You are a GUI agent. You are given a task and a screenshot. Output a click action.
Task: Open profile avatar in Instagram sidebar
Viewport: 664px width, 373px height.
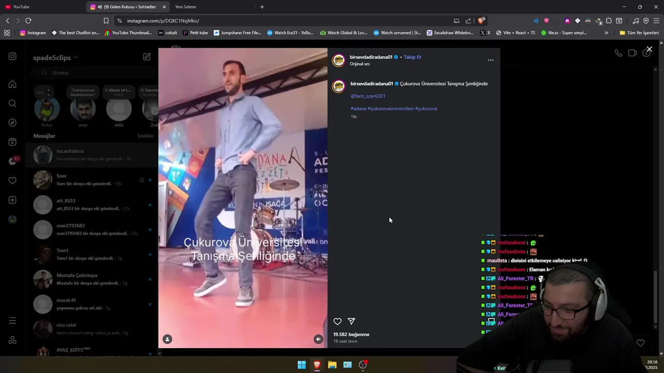(12, 220)
